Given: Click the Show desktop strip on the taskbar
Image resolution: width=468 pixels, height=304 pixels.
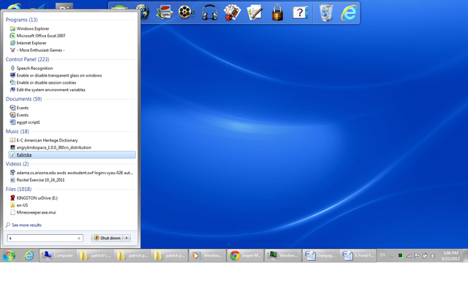Looking at the screenshot, I should (466, 255).
